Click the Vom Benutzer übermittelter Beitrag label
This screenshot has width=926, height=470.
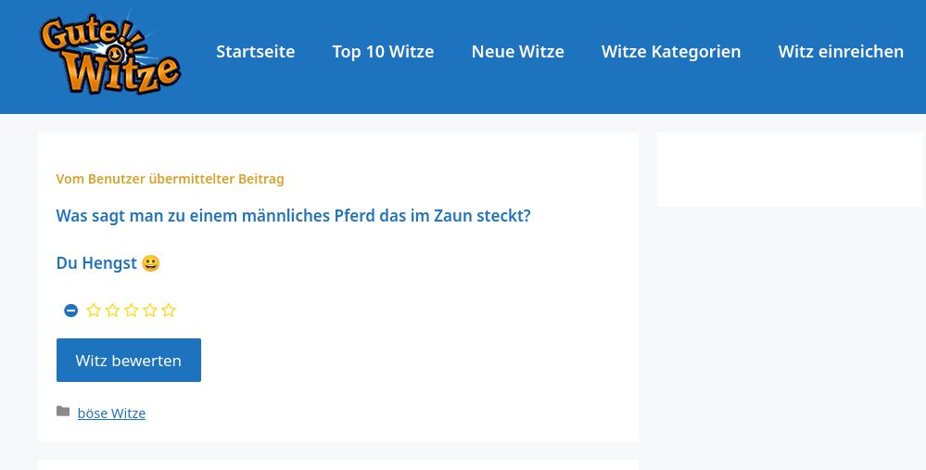point(170,179)
